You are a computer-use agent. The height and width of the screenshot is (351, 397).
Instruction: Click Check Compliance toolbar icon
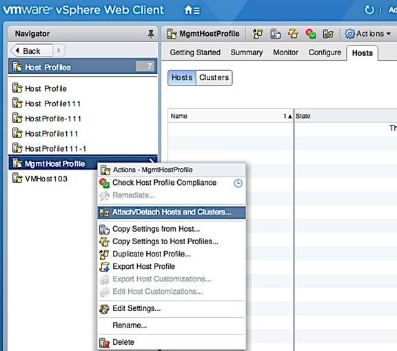(310, 34)
